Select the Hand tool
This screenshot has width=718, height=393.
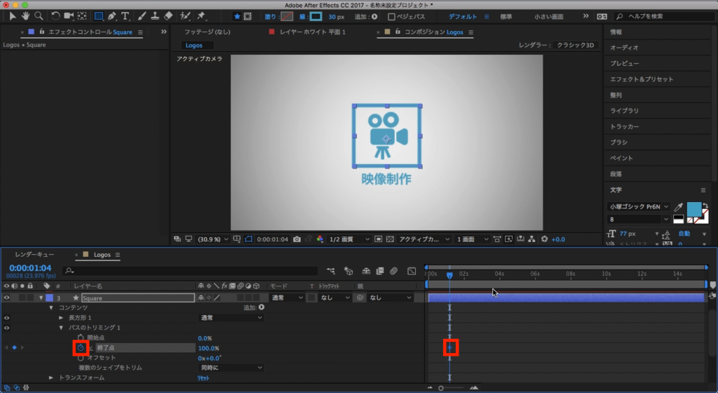pyautogui.click(x=26, y=16)
